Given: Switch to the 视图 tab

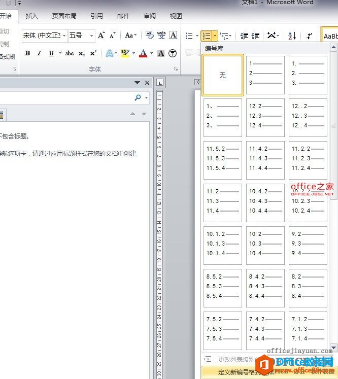Looking at the screenshot, I should (176, 16).
